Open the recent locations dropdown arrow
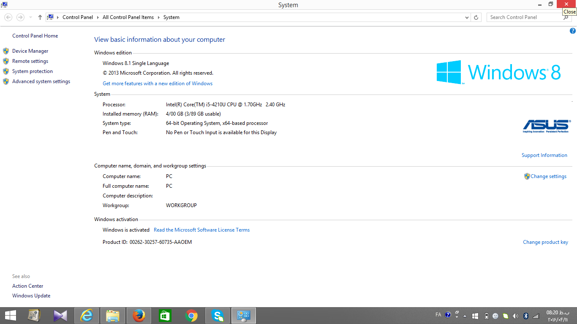577x324 pixels. 30,17
